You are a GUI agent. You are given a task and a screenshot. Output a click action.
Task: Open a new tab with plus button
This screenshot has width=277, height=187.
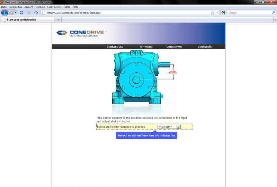58,20
